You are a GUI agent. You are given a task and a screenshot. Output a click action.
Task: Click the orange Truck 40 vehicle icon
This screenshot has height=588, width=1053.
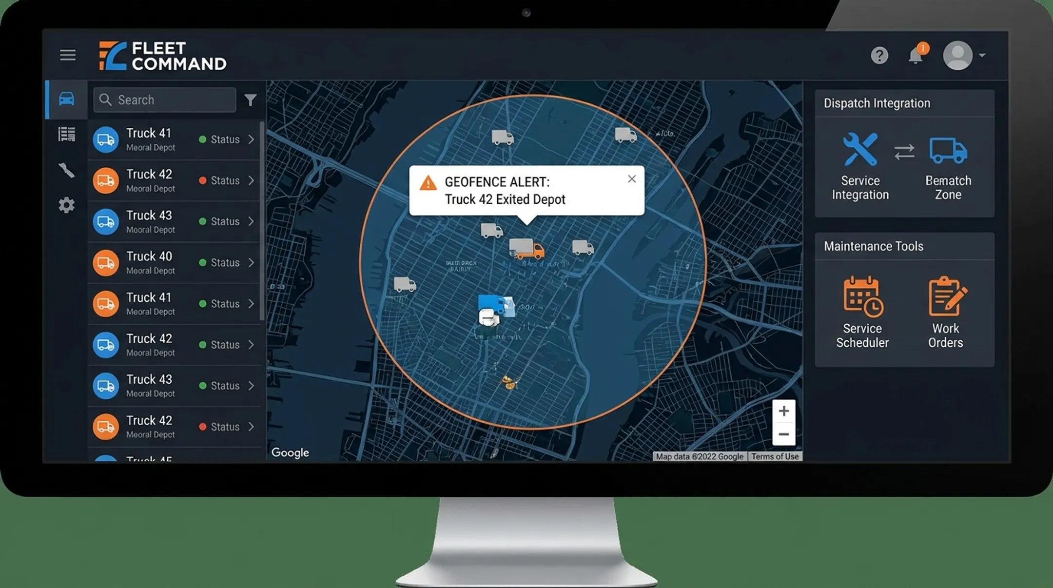[106, 263]
